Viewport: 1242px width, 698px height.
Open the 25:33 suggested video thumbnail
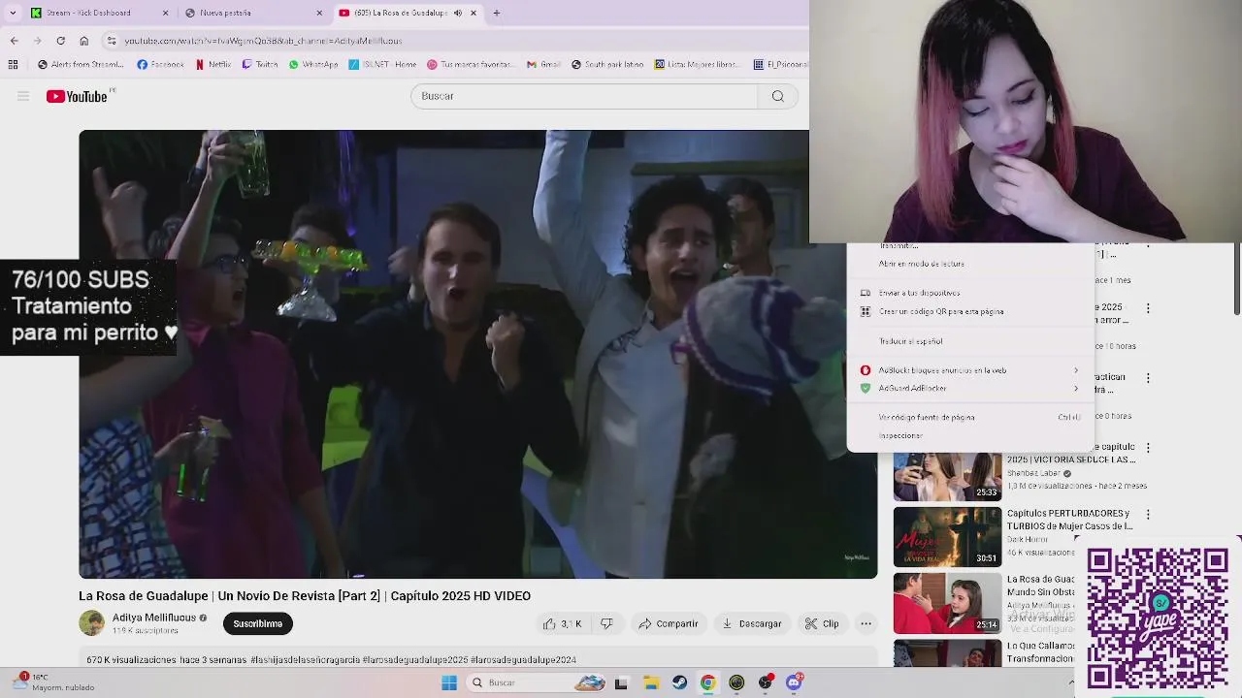947,476
